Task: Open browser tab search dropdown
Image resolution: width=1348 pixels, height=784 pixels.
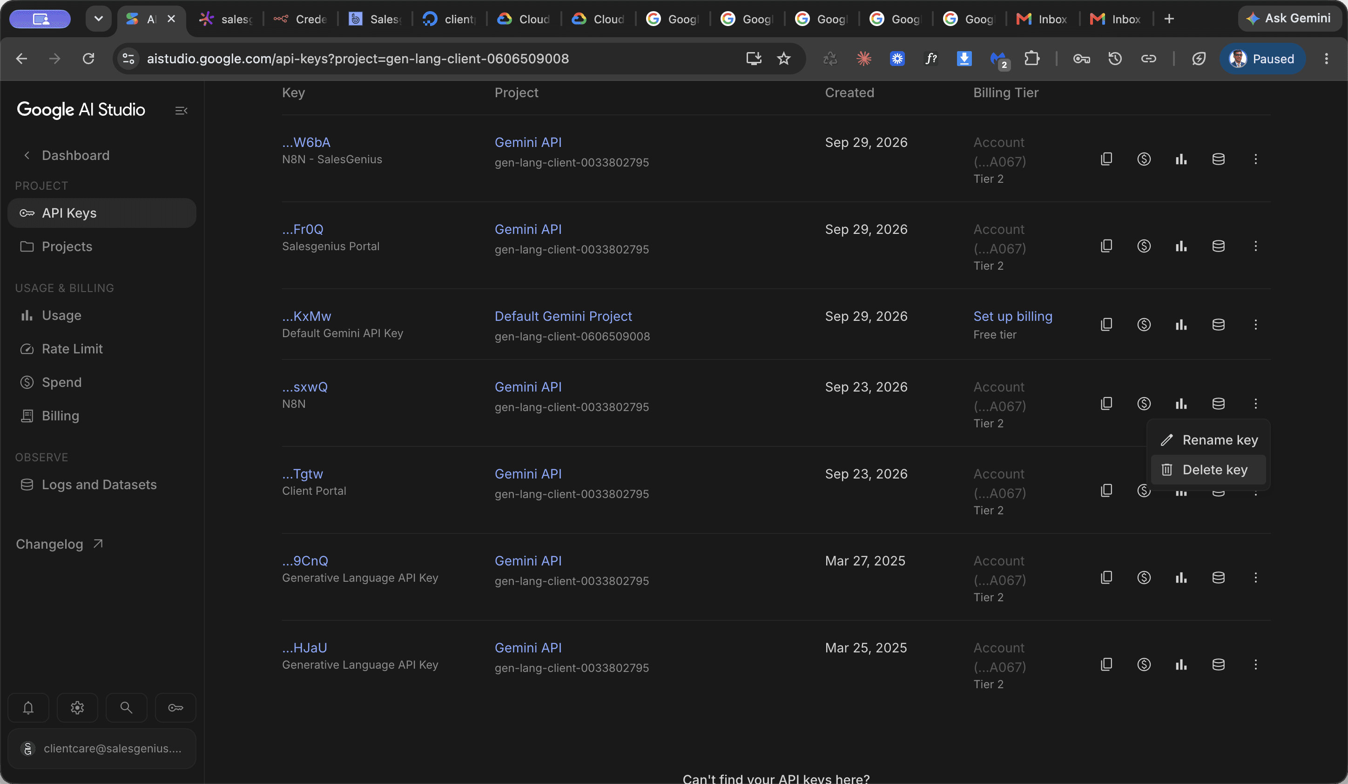Action: [x=98, y=19]
